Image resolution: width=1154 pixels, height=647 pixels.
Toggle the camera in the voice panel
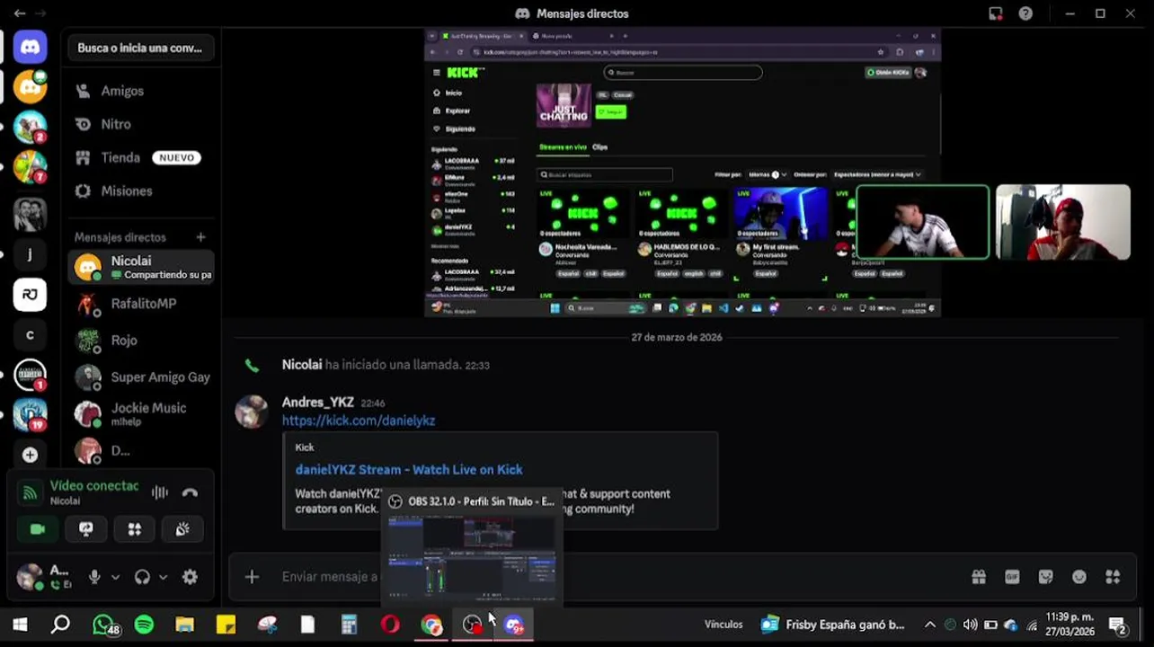38,529
